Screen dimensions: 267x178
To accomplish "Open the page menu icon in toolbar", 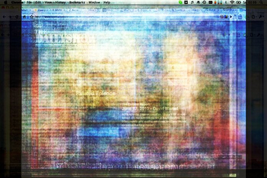I will click(254, 17).
